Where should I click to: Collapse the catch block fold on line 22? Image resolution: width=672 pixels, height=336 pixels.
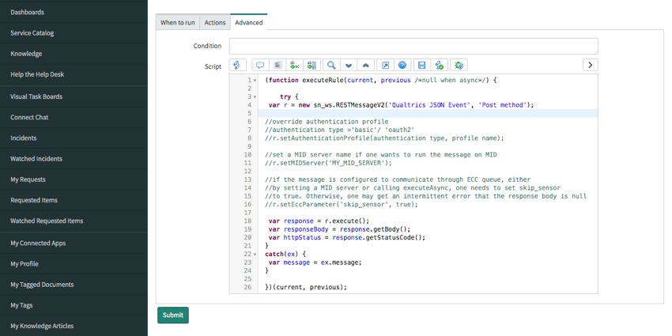[255, 255]
